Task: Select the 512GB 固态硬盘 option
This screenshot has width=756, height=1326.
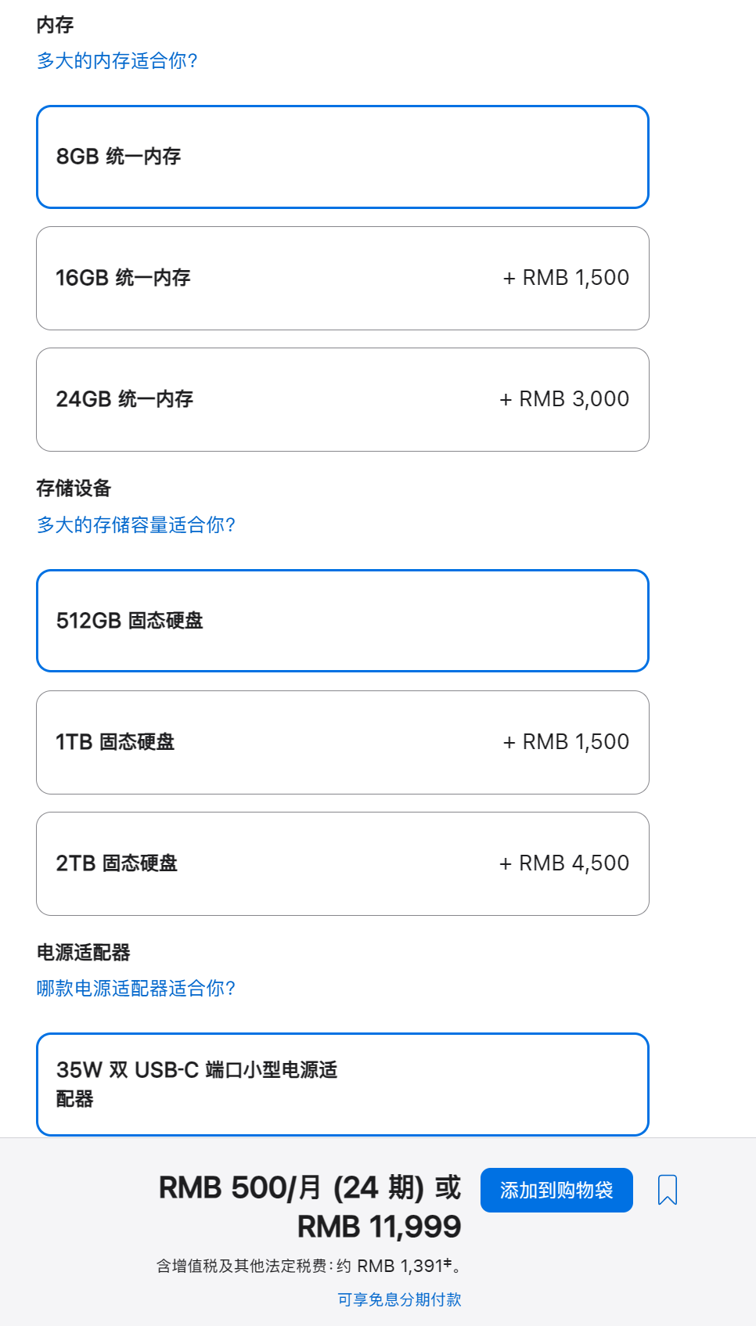Action: point(342,621)
